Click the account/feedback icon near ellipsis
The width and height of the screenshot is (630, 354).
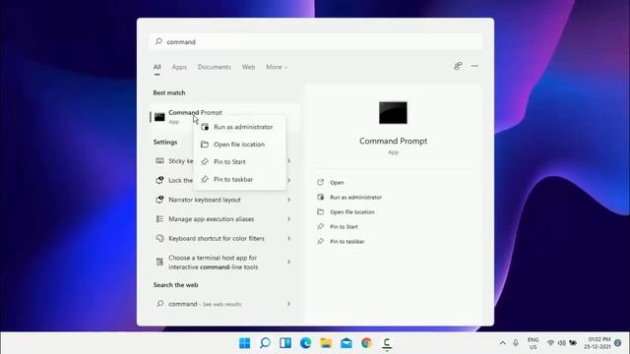458,66
